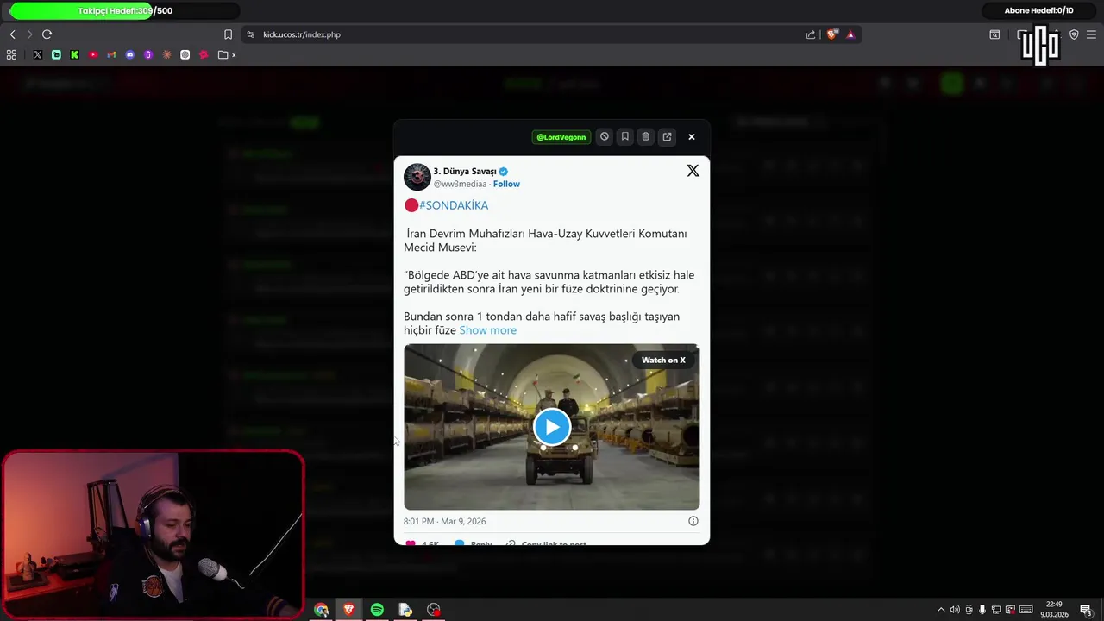Image resolution: width=1104 pixels, height=621 pixels.
Task: Open 3. Dünya Savaşı profile avatar
Action: point(417,177)
